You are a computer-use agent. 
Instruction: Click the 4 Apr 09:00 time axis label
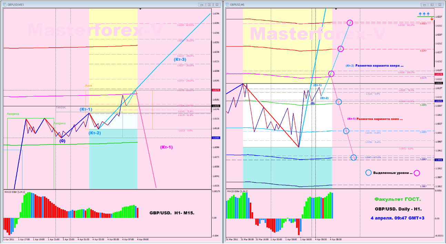143,239
